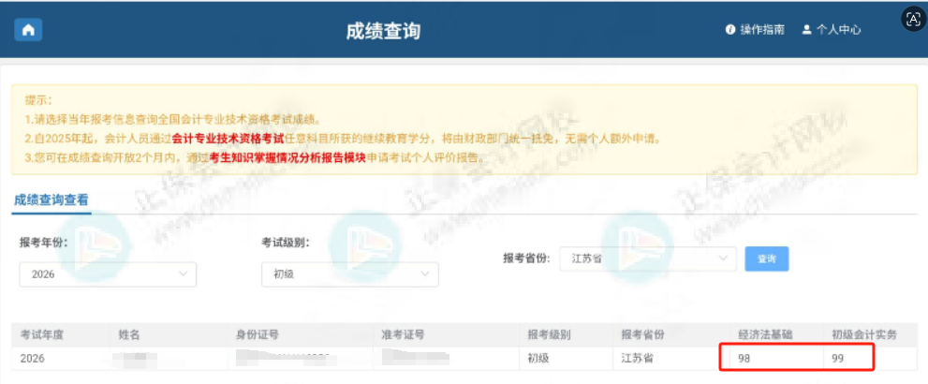Viewport: 928px width, 384px height.
Task: Click the 初级 cell in the results row
Action: pyautogui.click(x=538, y=359)
